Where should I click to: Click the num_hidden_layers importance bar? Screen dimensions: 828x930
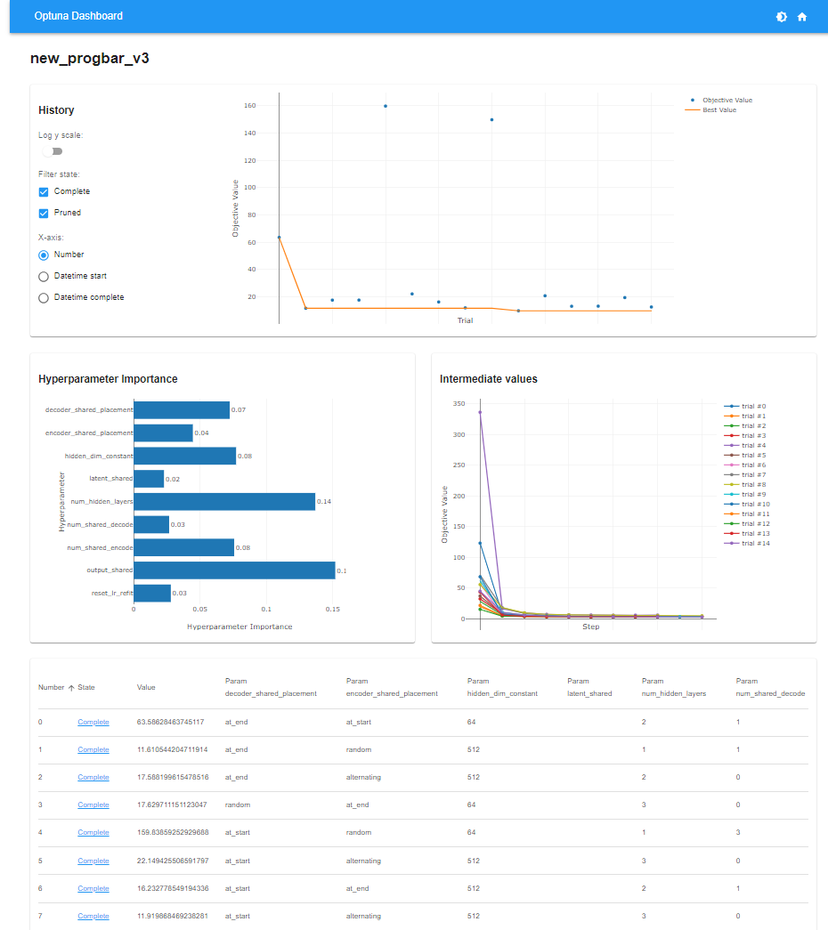[224, 502]
